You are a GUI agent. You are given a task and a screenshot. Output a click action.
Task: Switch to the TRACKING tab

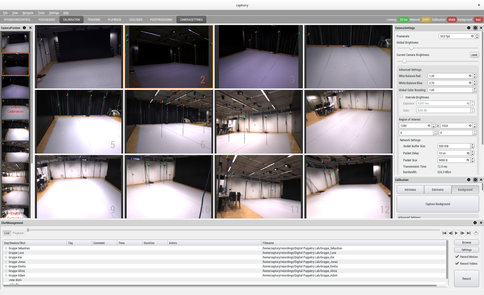pyautogui.click(x=94, y=19)
